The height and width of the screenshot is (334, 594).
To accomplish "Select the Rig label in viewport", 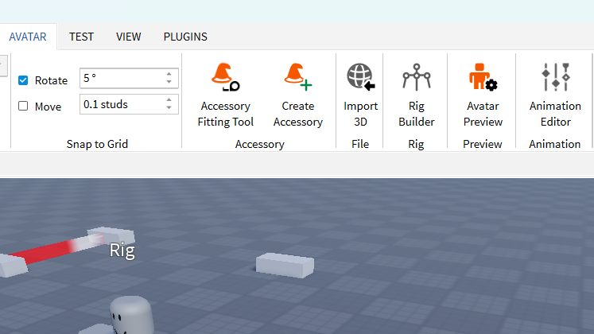I will (x=122, y=250).
